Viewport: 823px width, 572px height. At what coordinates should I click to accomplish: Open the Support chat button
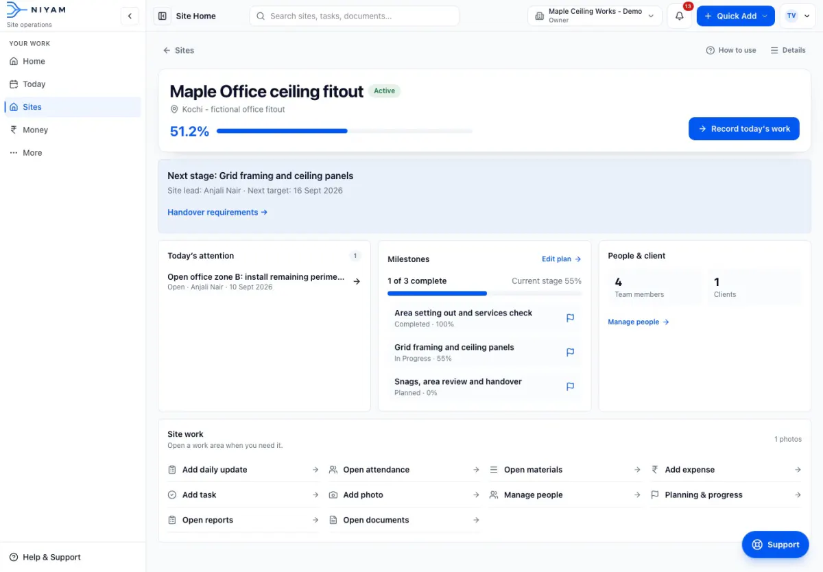(x=776, y=545)
